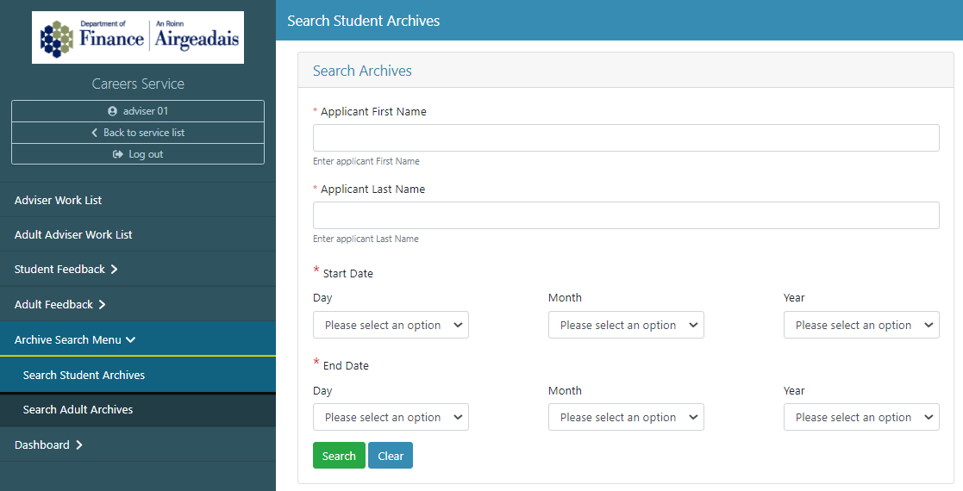
Task: Click the green Search button
Action: point(339,456)
